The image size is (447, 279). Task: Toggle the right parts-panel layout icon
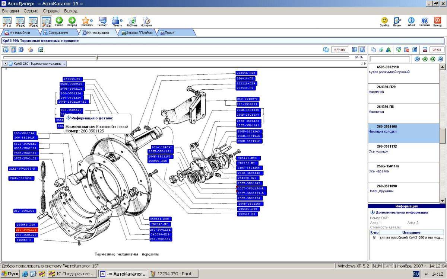pos(362,49)
